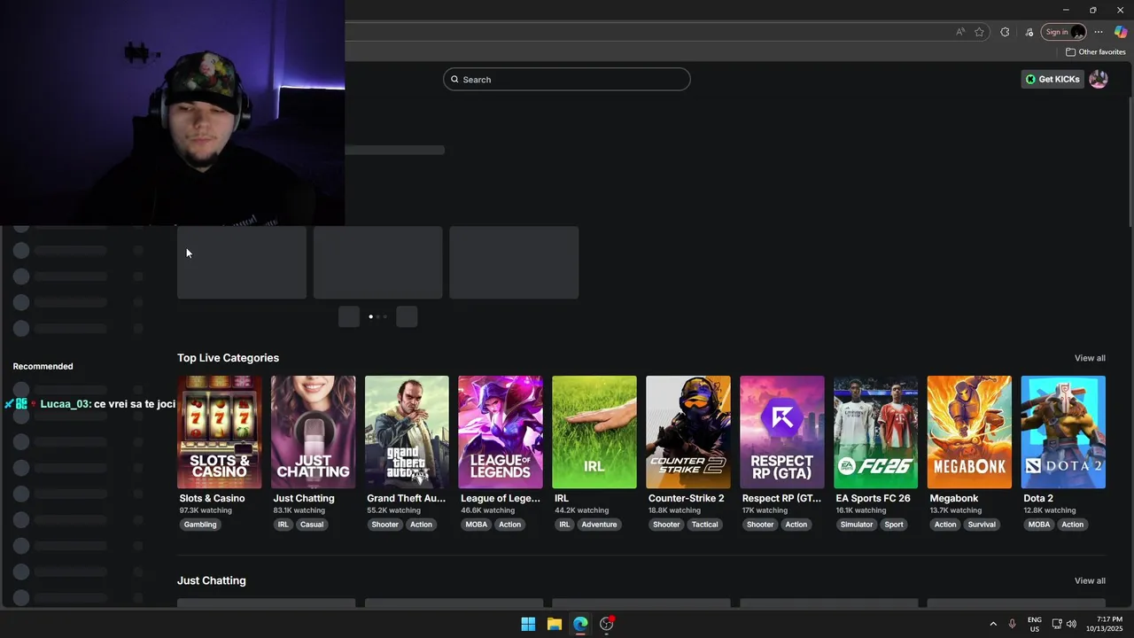Open the EA Sports FC 26 category cover
1134x638 pixels.
pos(876,432)
